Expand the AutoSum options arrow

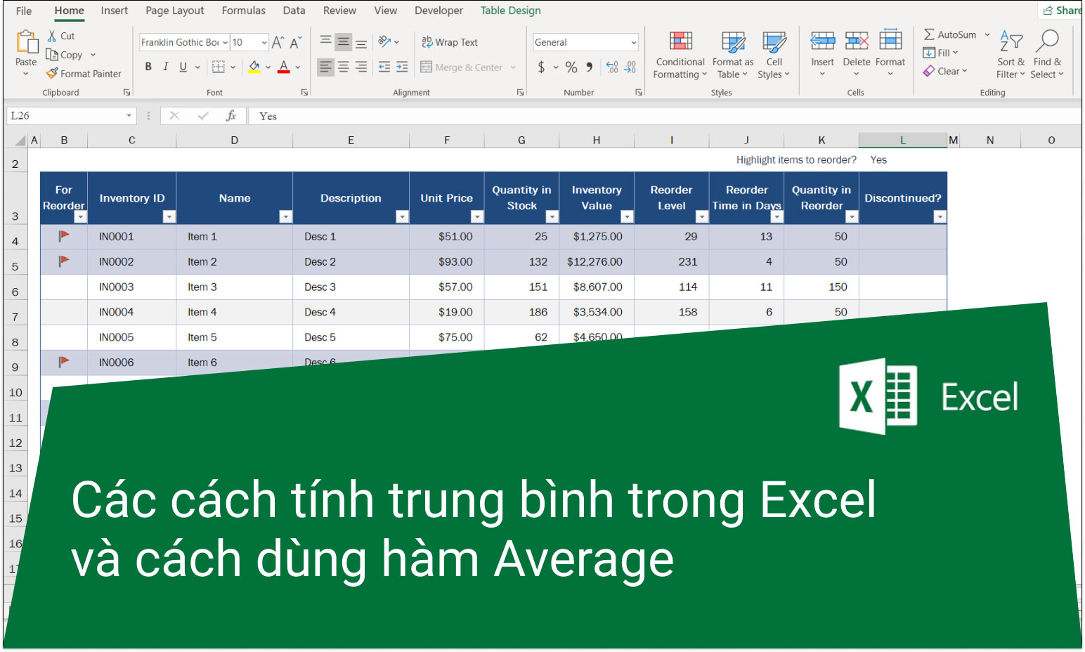987,34
